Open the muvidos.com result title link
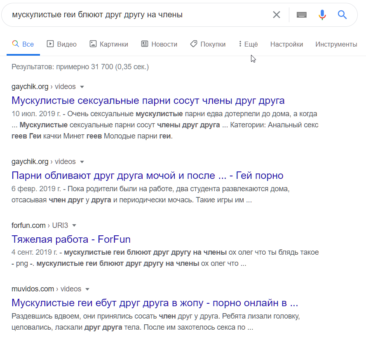 coord(155,303)
